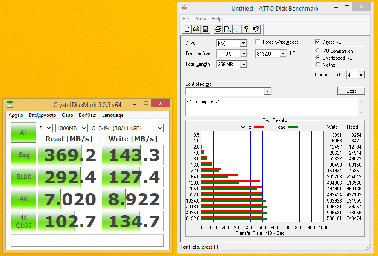Screen dimensions: 378x256
Task: Print results with the printer icon
Action: (x=218, y=29)
